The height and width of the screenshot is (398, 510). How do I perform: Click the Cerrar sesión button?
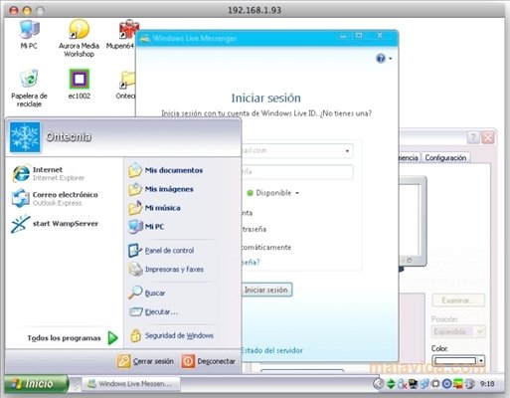[145, 361]
